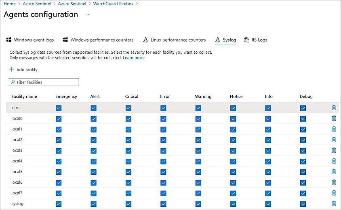Click the trash icon for syslog facility
This screenshot has width=341, height=210.
tap(334, 204)
